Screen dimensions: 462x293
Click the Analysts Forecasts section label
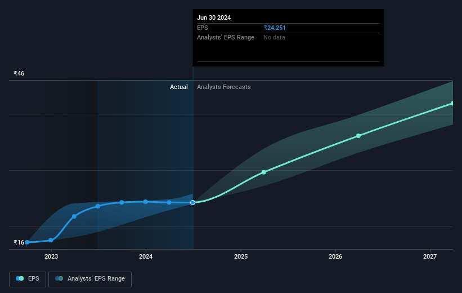point(223,87)
